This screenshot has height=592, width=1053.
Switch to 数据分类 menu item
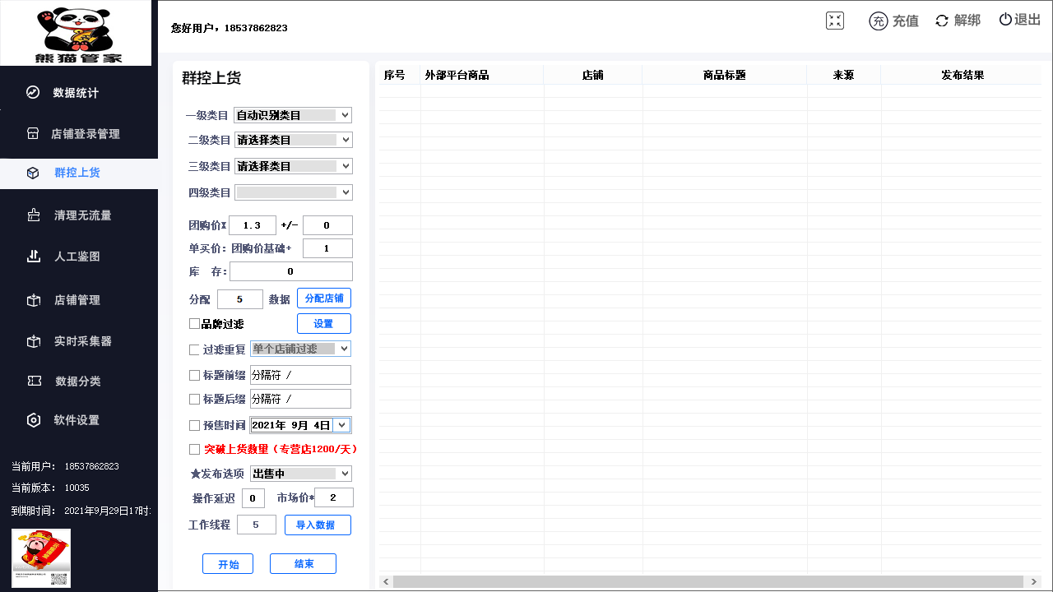tap(77, 382)
